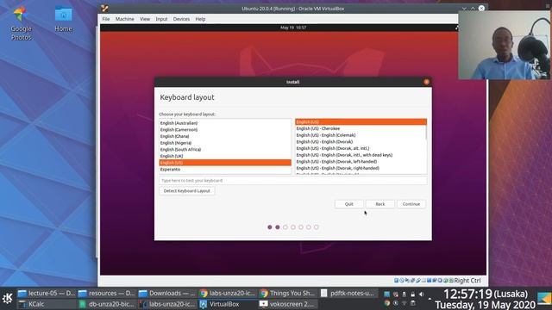This screenshot has height=310, width=552.
Task: Select the Dvorak, left-handed variant
Action: point(361,162)
